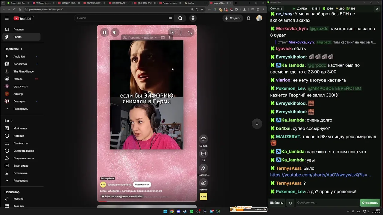Open 'Главная' in the YouTube sidebar
This screenshot has height=215, width=383.
click(x=21, y=30)
